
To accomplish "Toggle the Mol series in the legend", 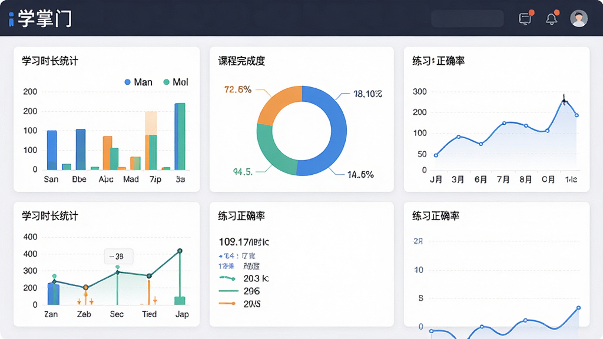I will click(175, 82).
